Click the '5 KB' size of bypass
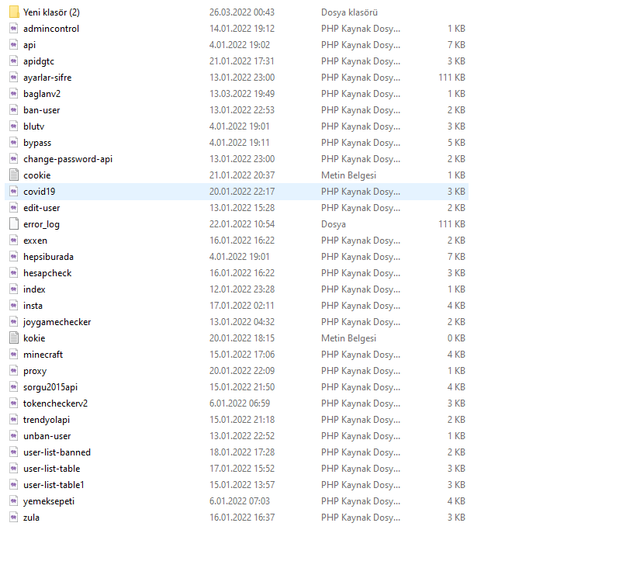The height and width of the screenshot is (561, 626). [456, 143]
